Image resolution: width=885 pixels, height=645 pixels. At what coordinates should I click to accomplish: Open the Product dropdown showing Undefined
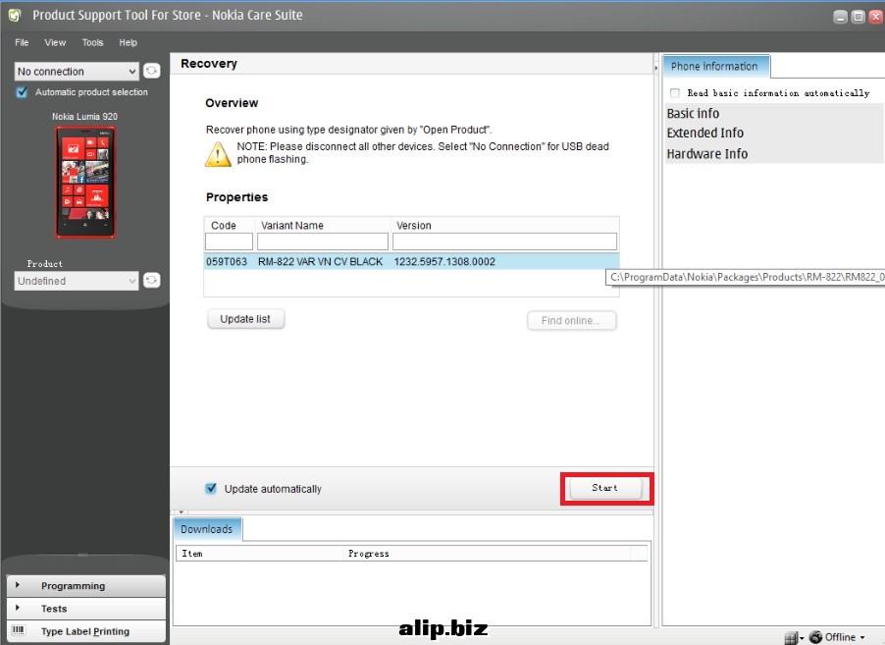pos(77,281)
